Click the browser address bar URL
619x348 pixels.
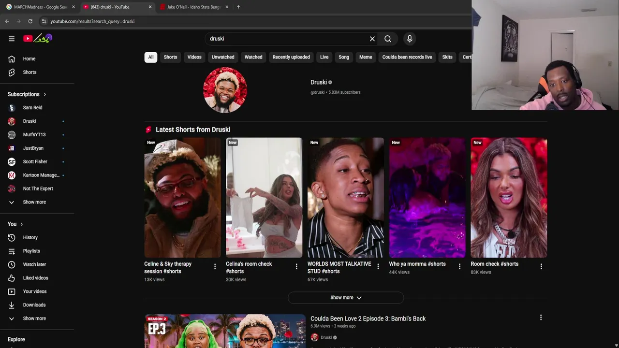pyautogui.click(x=92, y=21)
